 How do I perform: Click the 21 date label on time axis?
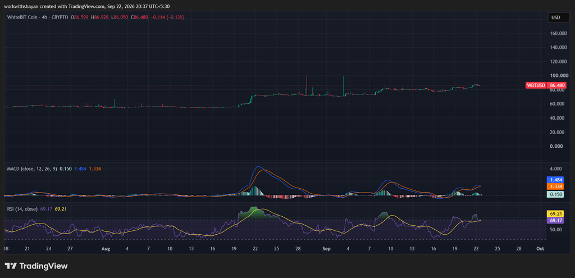pyautogui.click(x=28, y=249)
